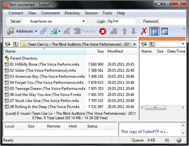This screenshot has width=189, height=146.
Task: Sort local files by Name column
Action: point(44,51)
